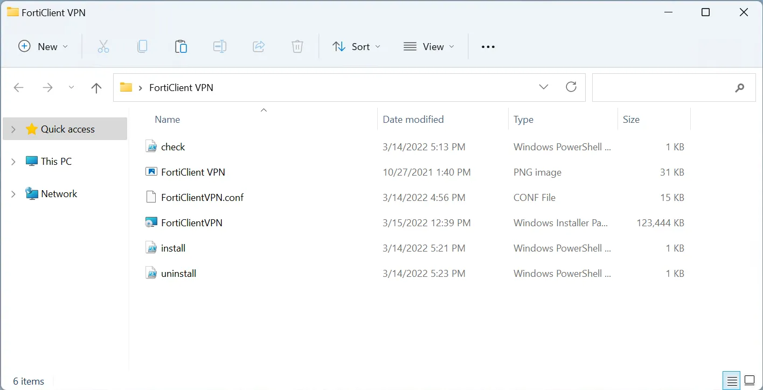This screenshot has height=390, width=763.
Task: Select the file named uninstall
Action: click(x=178, y=273)
